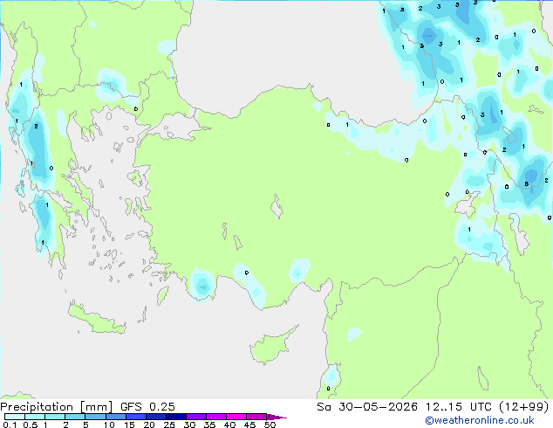553x428 pixels.
Task: Click the 'Precipitation [mm]' title text
Action: 57,407
